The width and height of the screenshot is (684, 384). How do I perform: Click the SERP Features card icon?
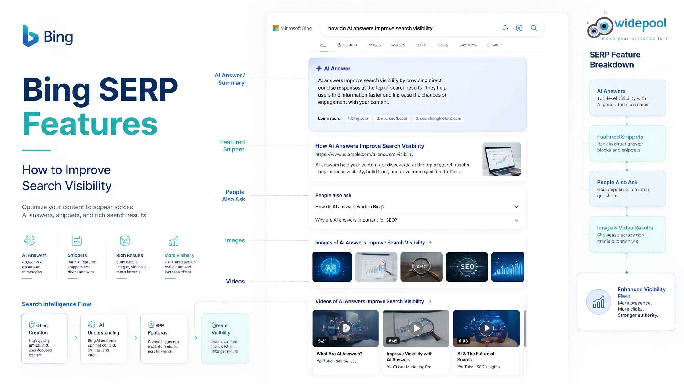(151, 324)
